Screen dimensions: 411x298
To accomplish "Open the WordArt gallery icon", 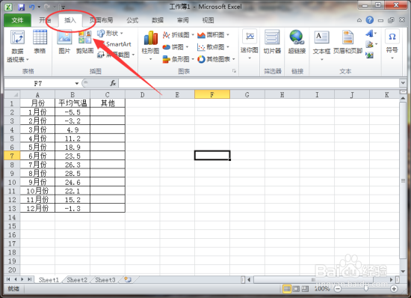I will (371, 34).
